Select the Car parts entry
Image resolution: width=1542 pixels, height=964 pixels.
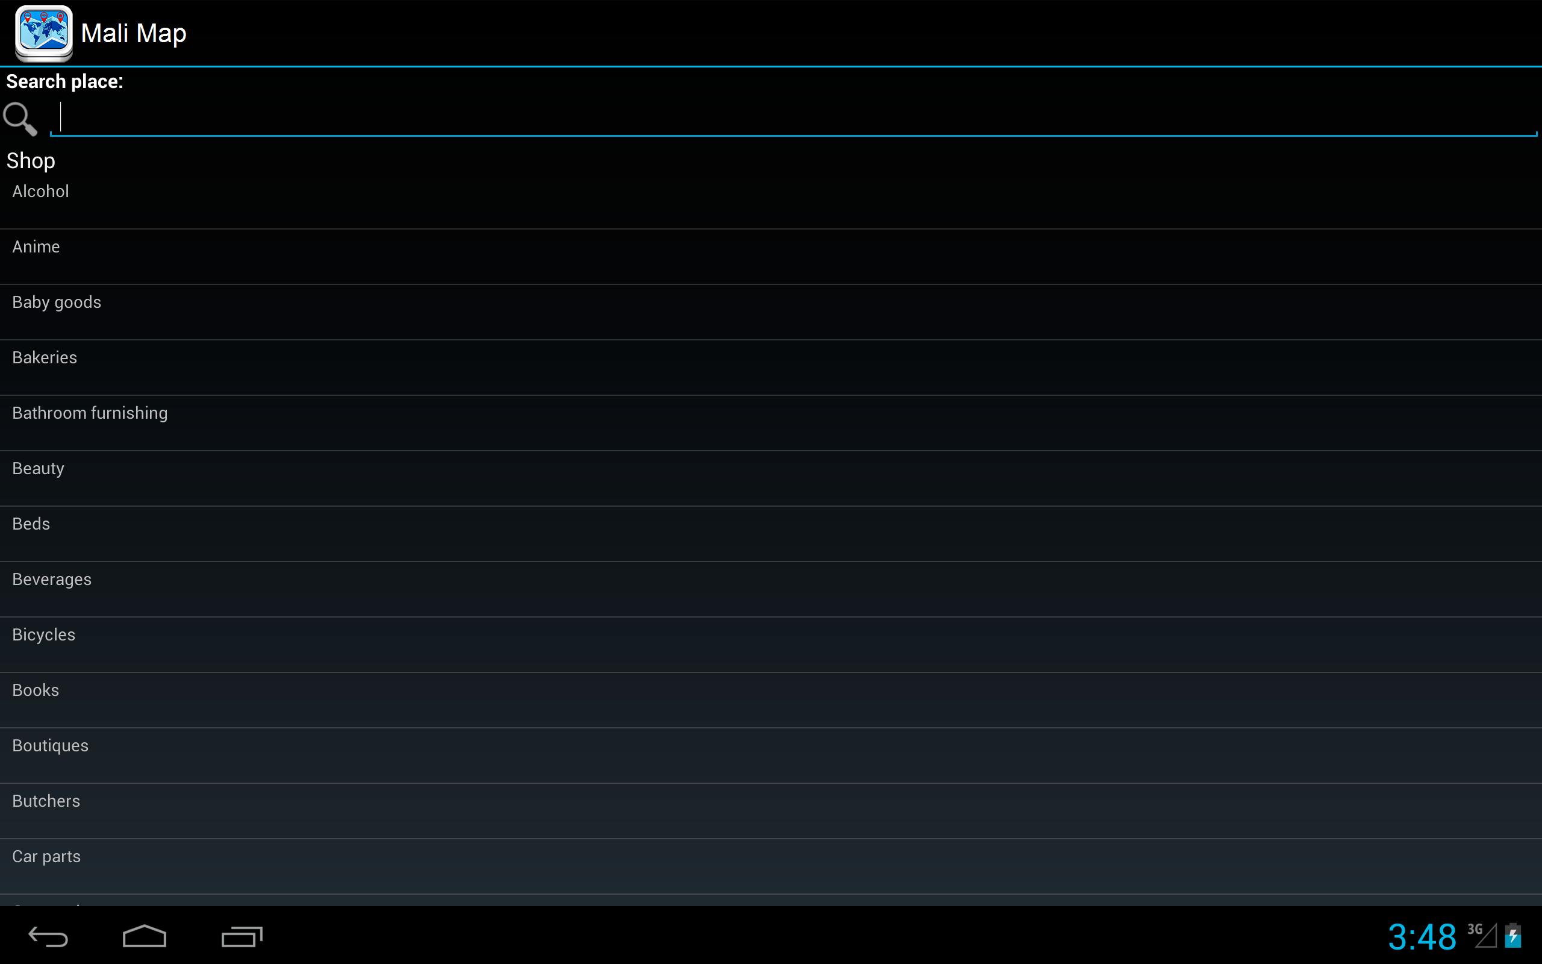coord(771,867)
